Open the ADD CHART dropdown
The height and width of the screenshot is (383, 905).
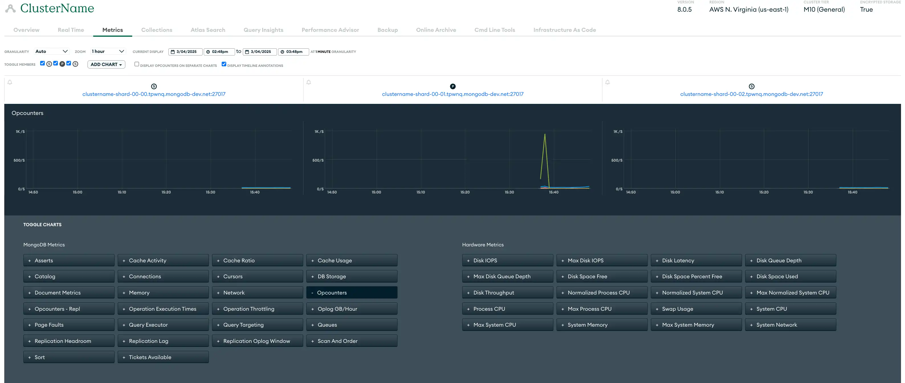tap(106, 64)
